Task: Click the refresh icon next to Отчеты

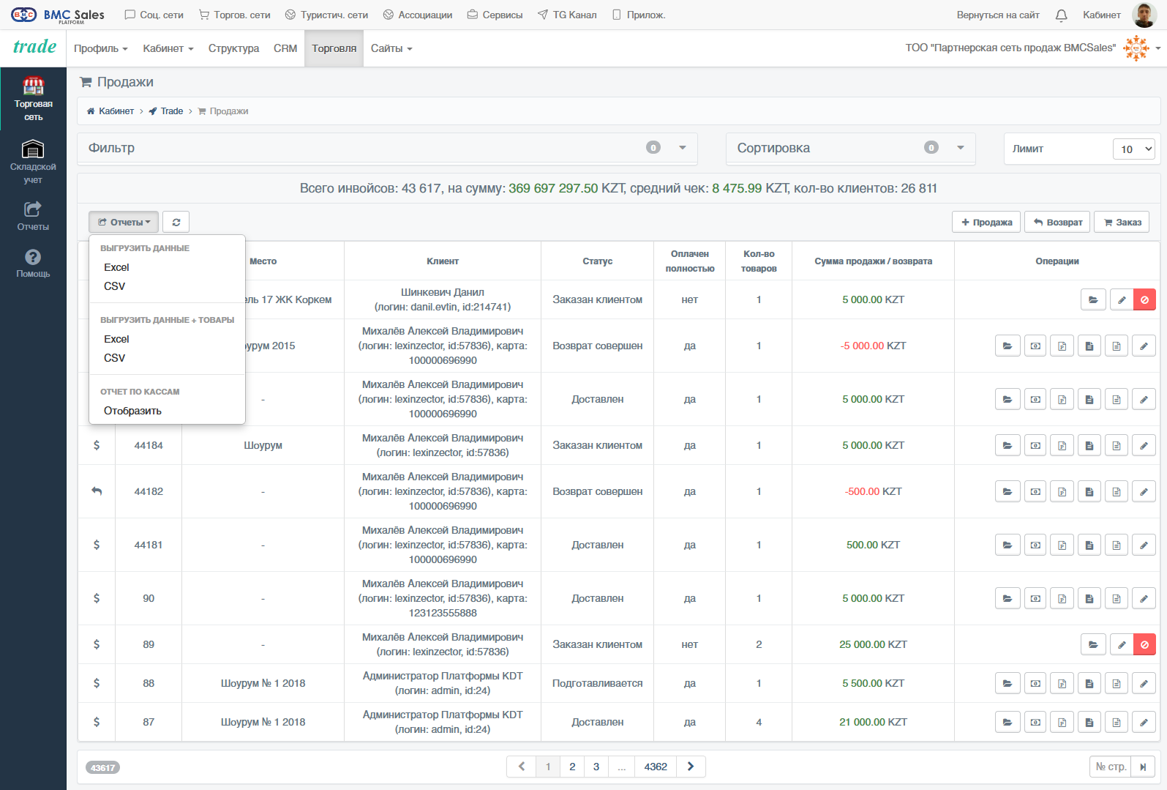Action: tap(176, 222)
